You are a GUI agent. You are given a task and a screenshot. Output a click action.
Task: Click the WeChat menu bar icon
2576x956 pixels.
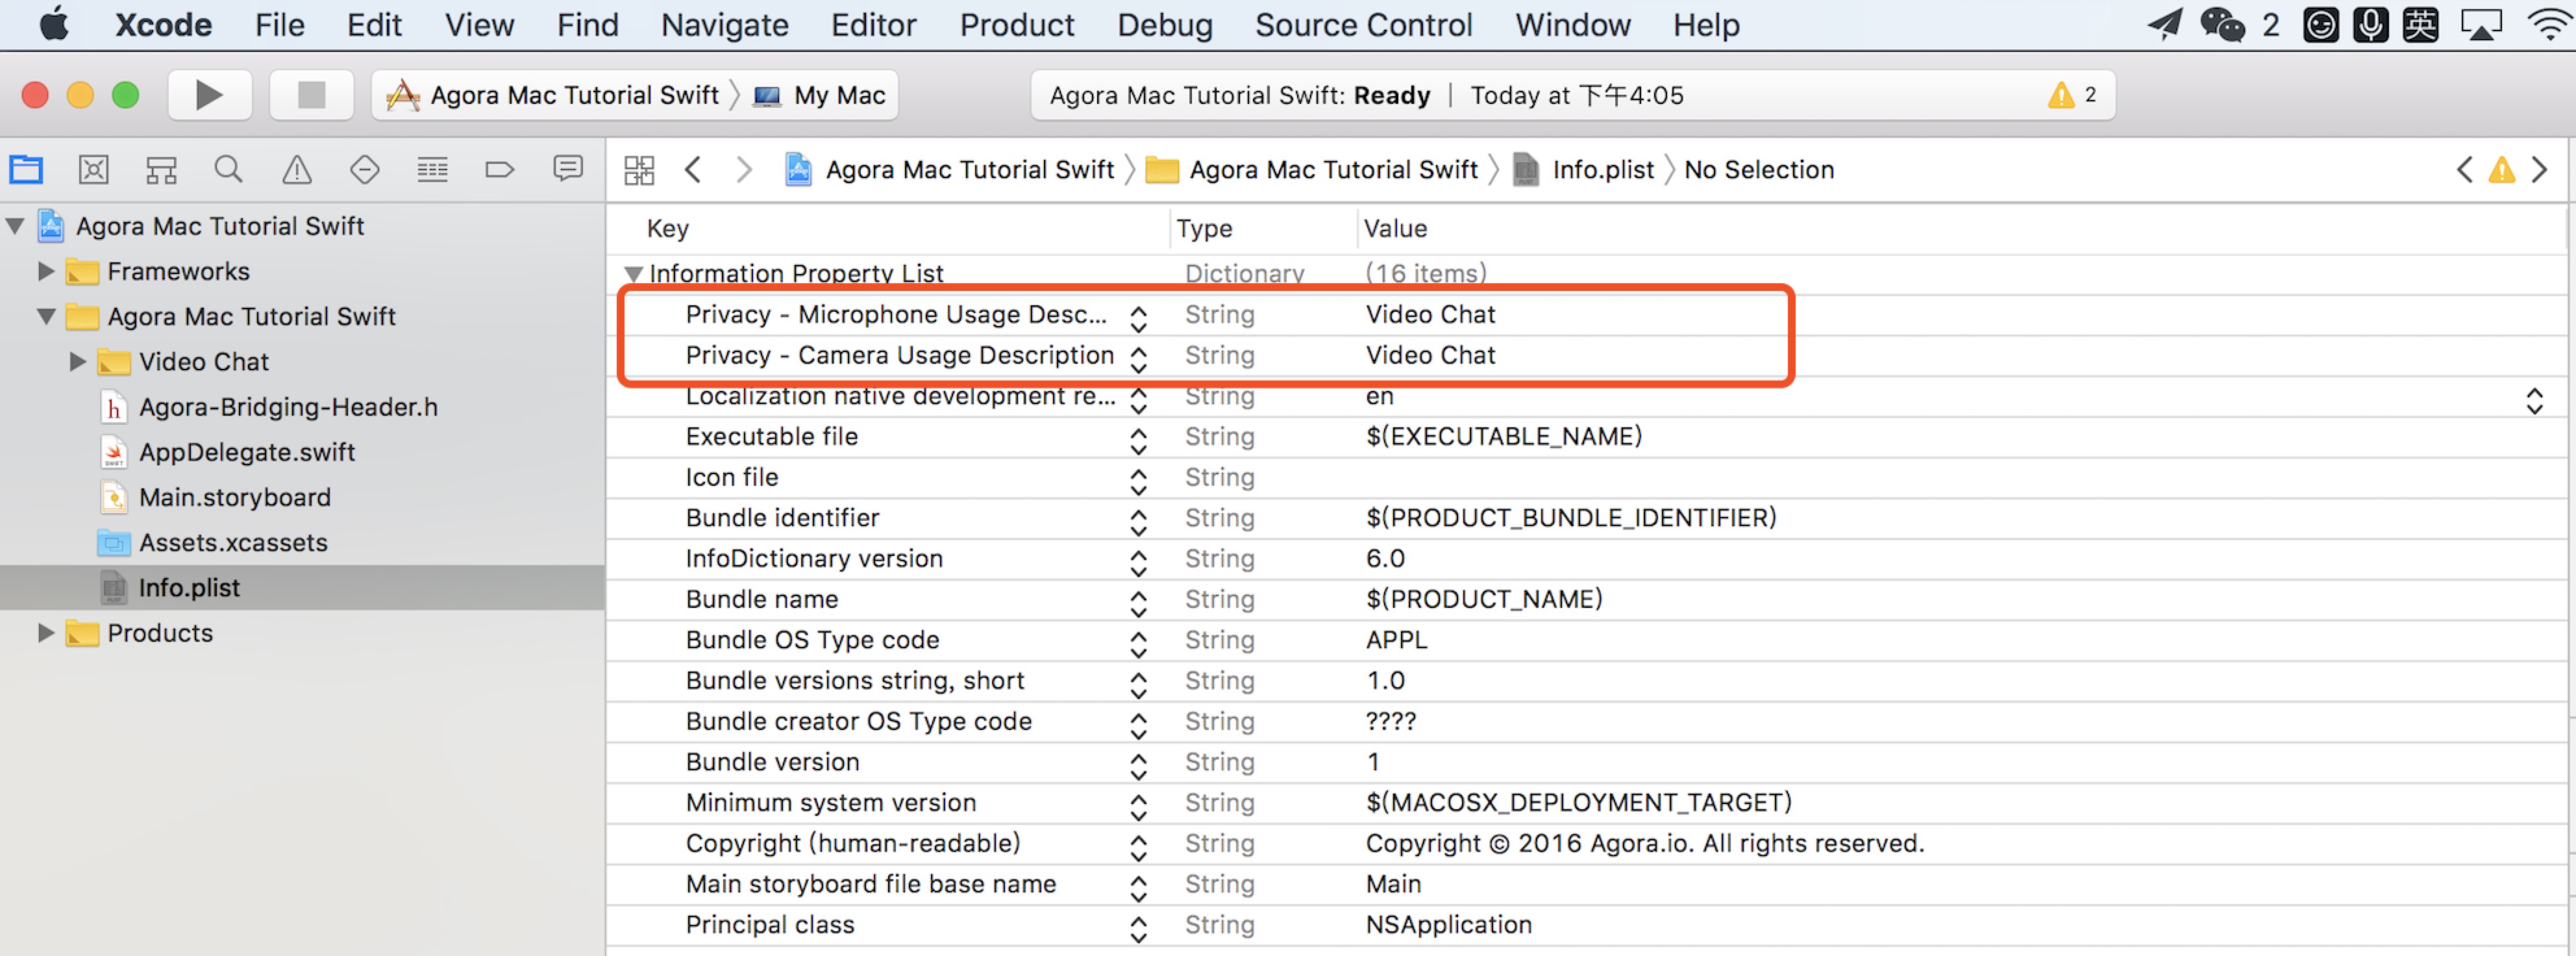point(2222,24)
